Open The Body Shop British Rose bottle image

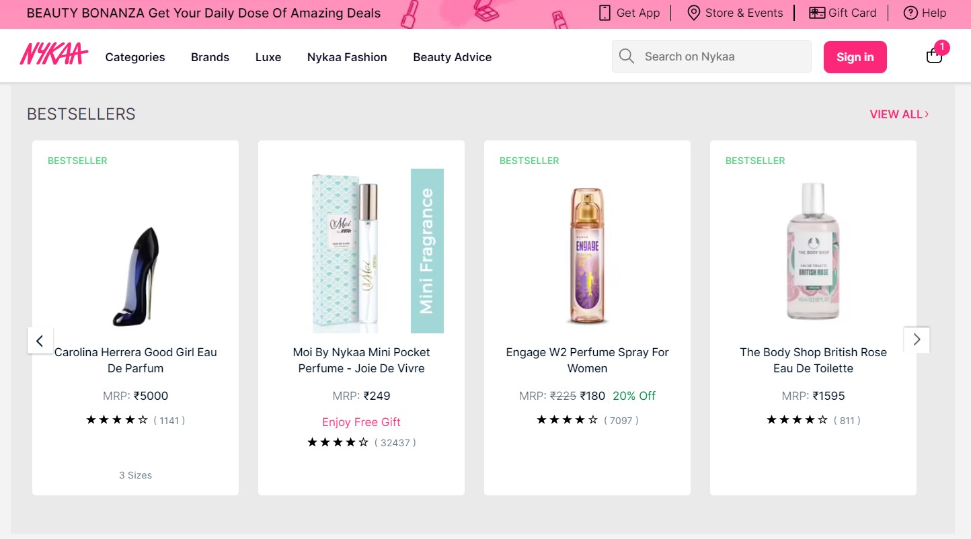coord(813,251)
